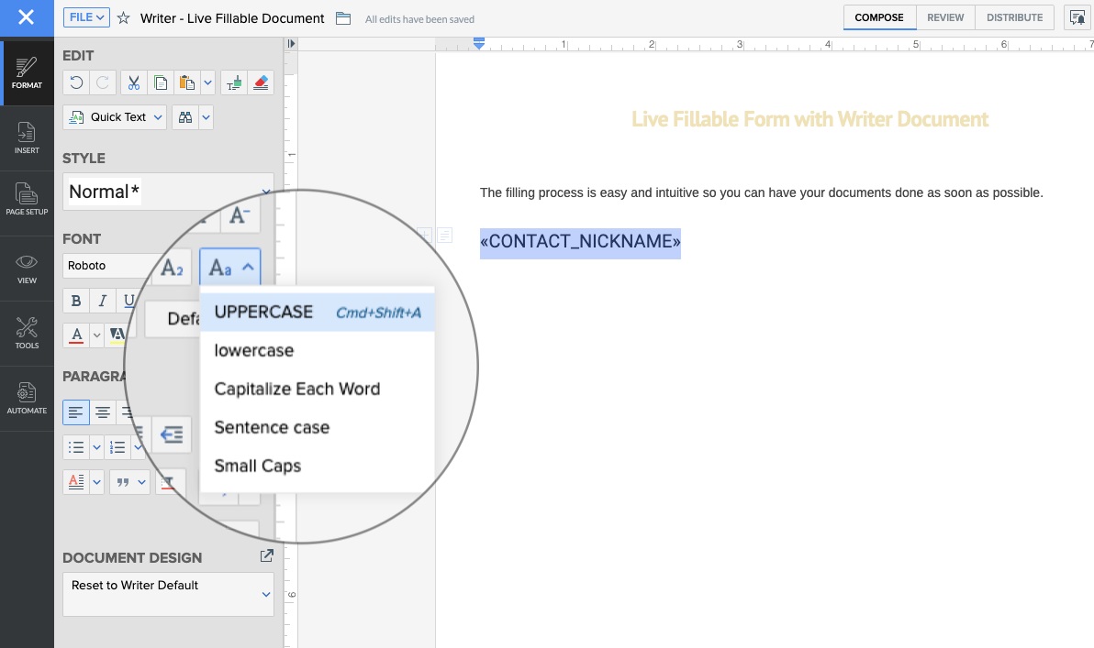Image resolution: width=1094 pixels, height=648 pixels.
Task: Copy selection using the copy icon
Action: 161,82
